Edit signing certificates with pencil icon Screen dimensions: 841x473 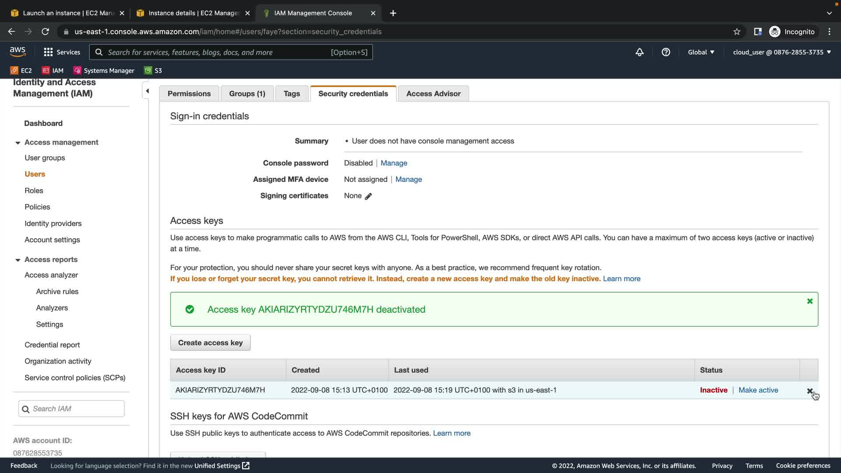368,196
